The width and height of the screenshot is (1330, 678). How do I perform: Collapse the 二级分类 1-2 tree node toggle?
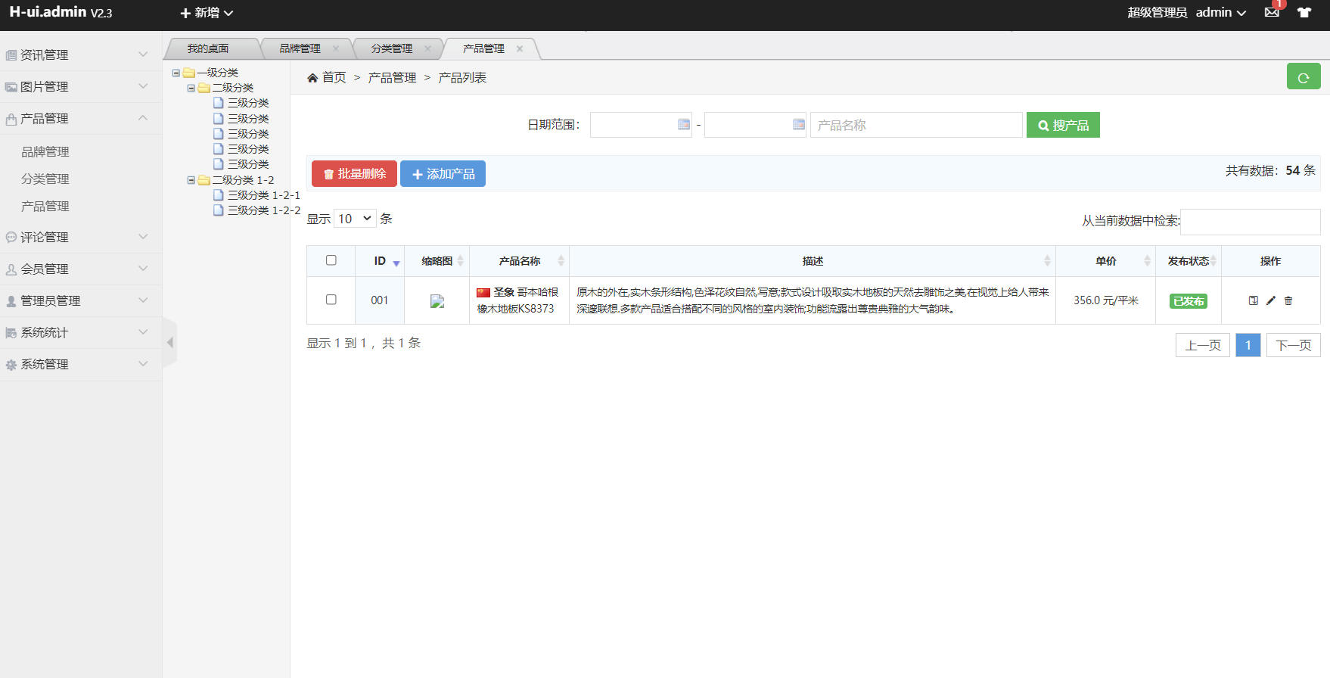(x=191, y=180)
